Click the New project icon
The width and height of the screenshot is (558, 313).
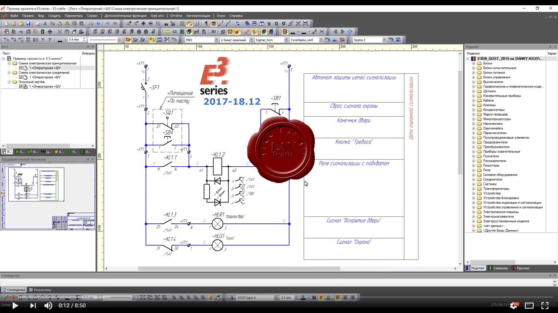[x=6, y=24]
